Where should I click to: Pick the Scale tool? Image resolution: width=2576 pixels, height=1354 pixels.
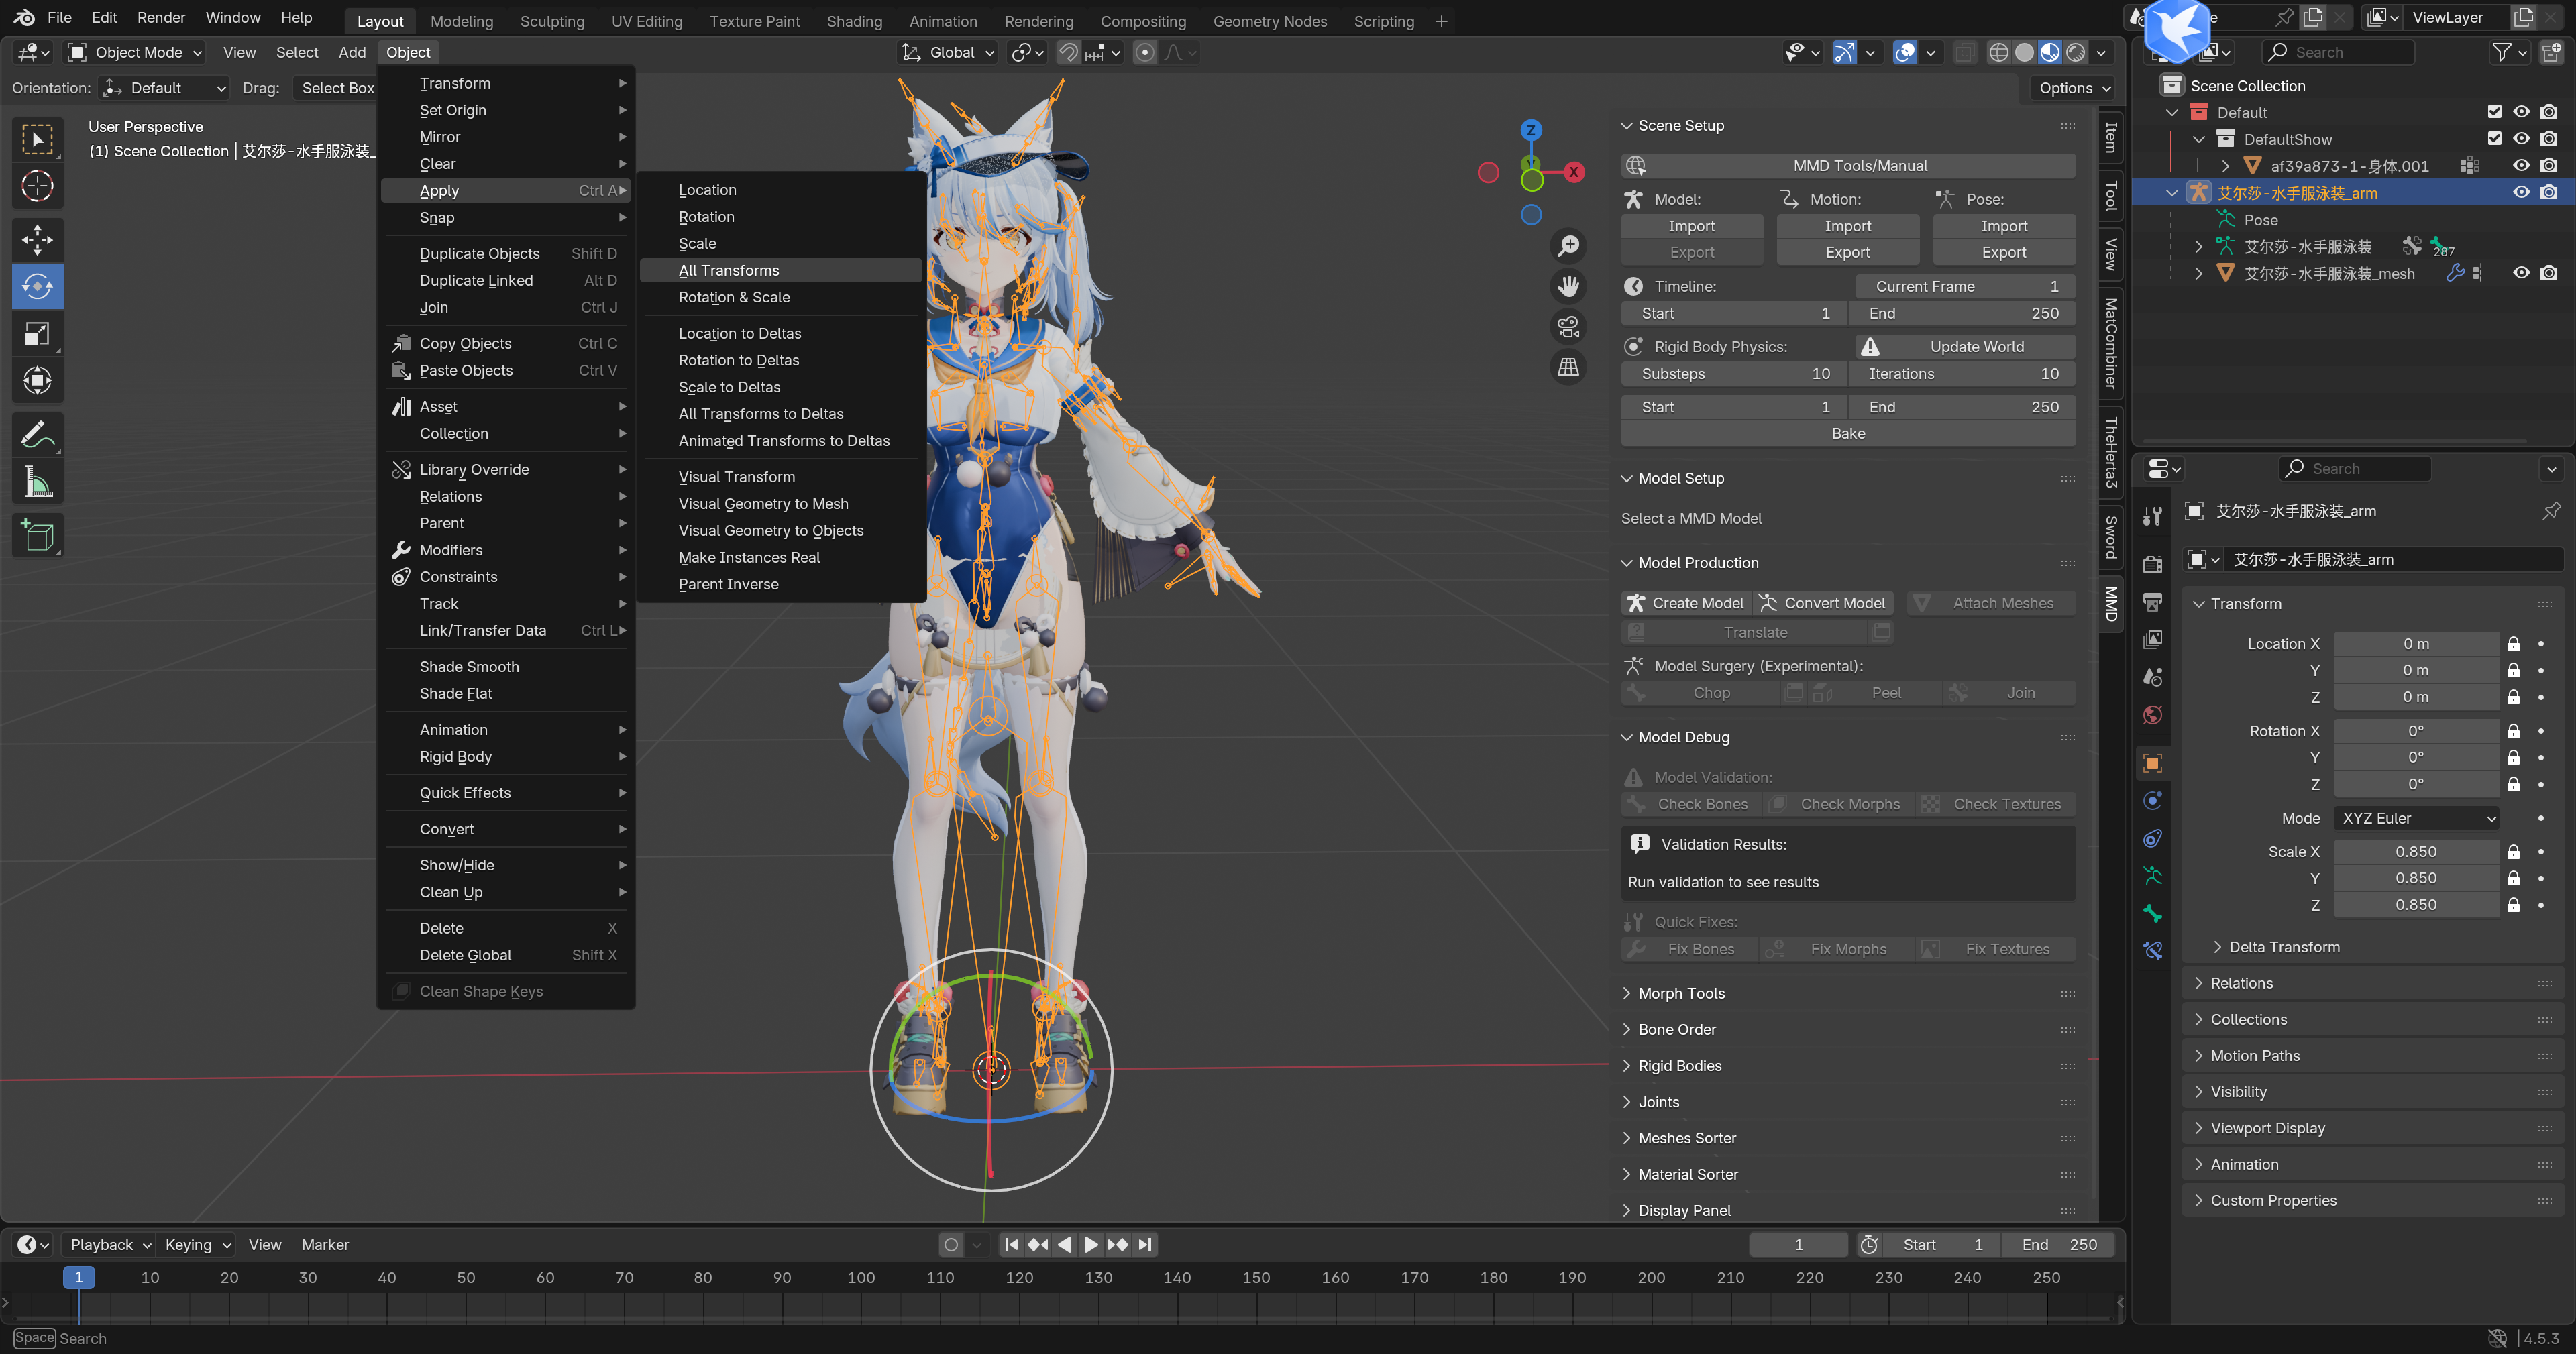pyautogui.click(x=37, y=334)
